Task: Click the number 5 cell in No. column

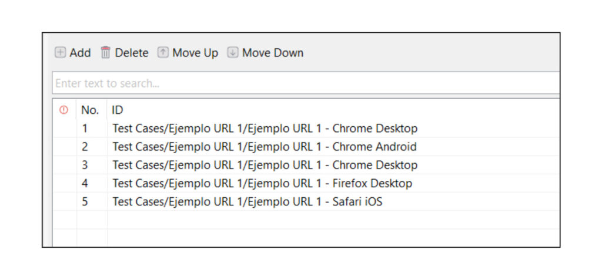Action: 85,202
